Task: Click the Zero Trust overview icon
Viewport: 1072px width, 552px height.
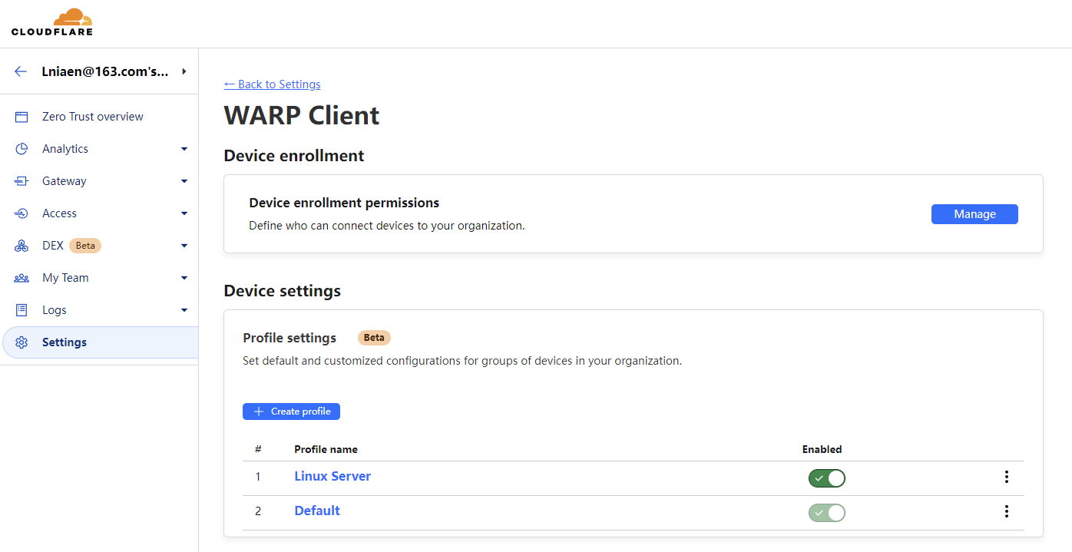Action: pos(22,117)
